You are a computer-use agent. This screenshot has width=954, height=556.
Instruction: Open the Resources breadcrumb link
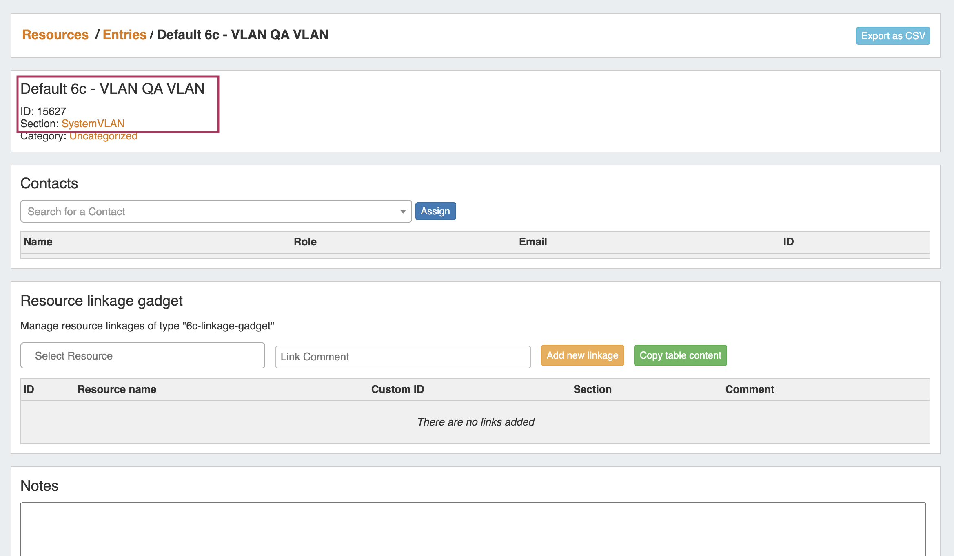[x=55, y=35]
